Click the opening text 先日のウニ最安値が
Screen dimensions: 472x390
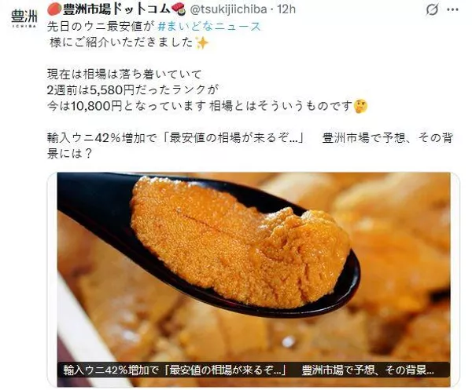(101, 27)
